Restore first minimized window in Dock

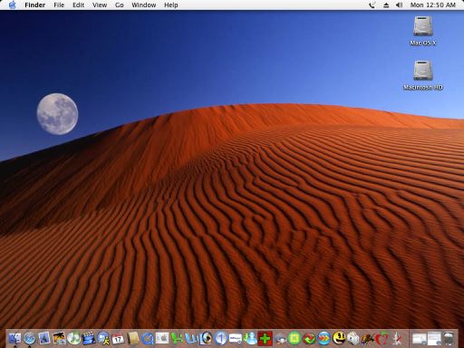(420, 338)
